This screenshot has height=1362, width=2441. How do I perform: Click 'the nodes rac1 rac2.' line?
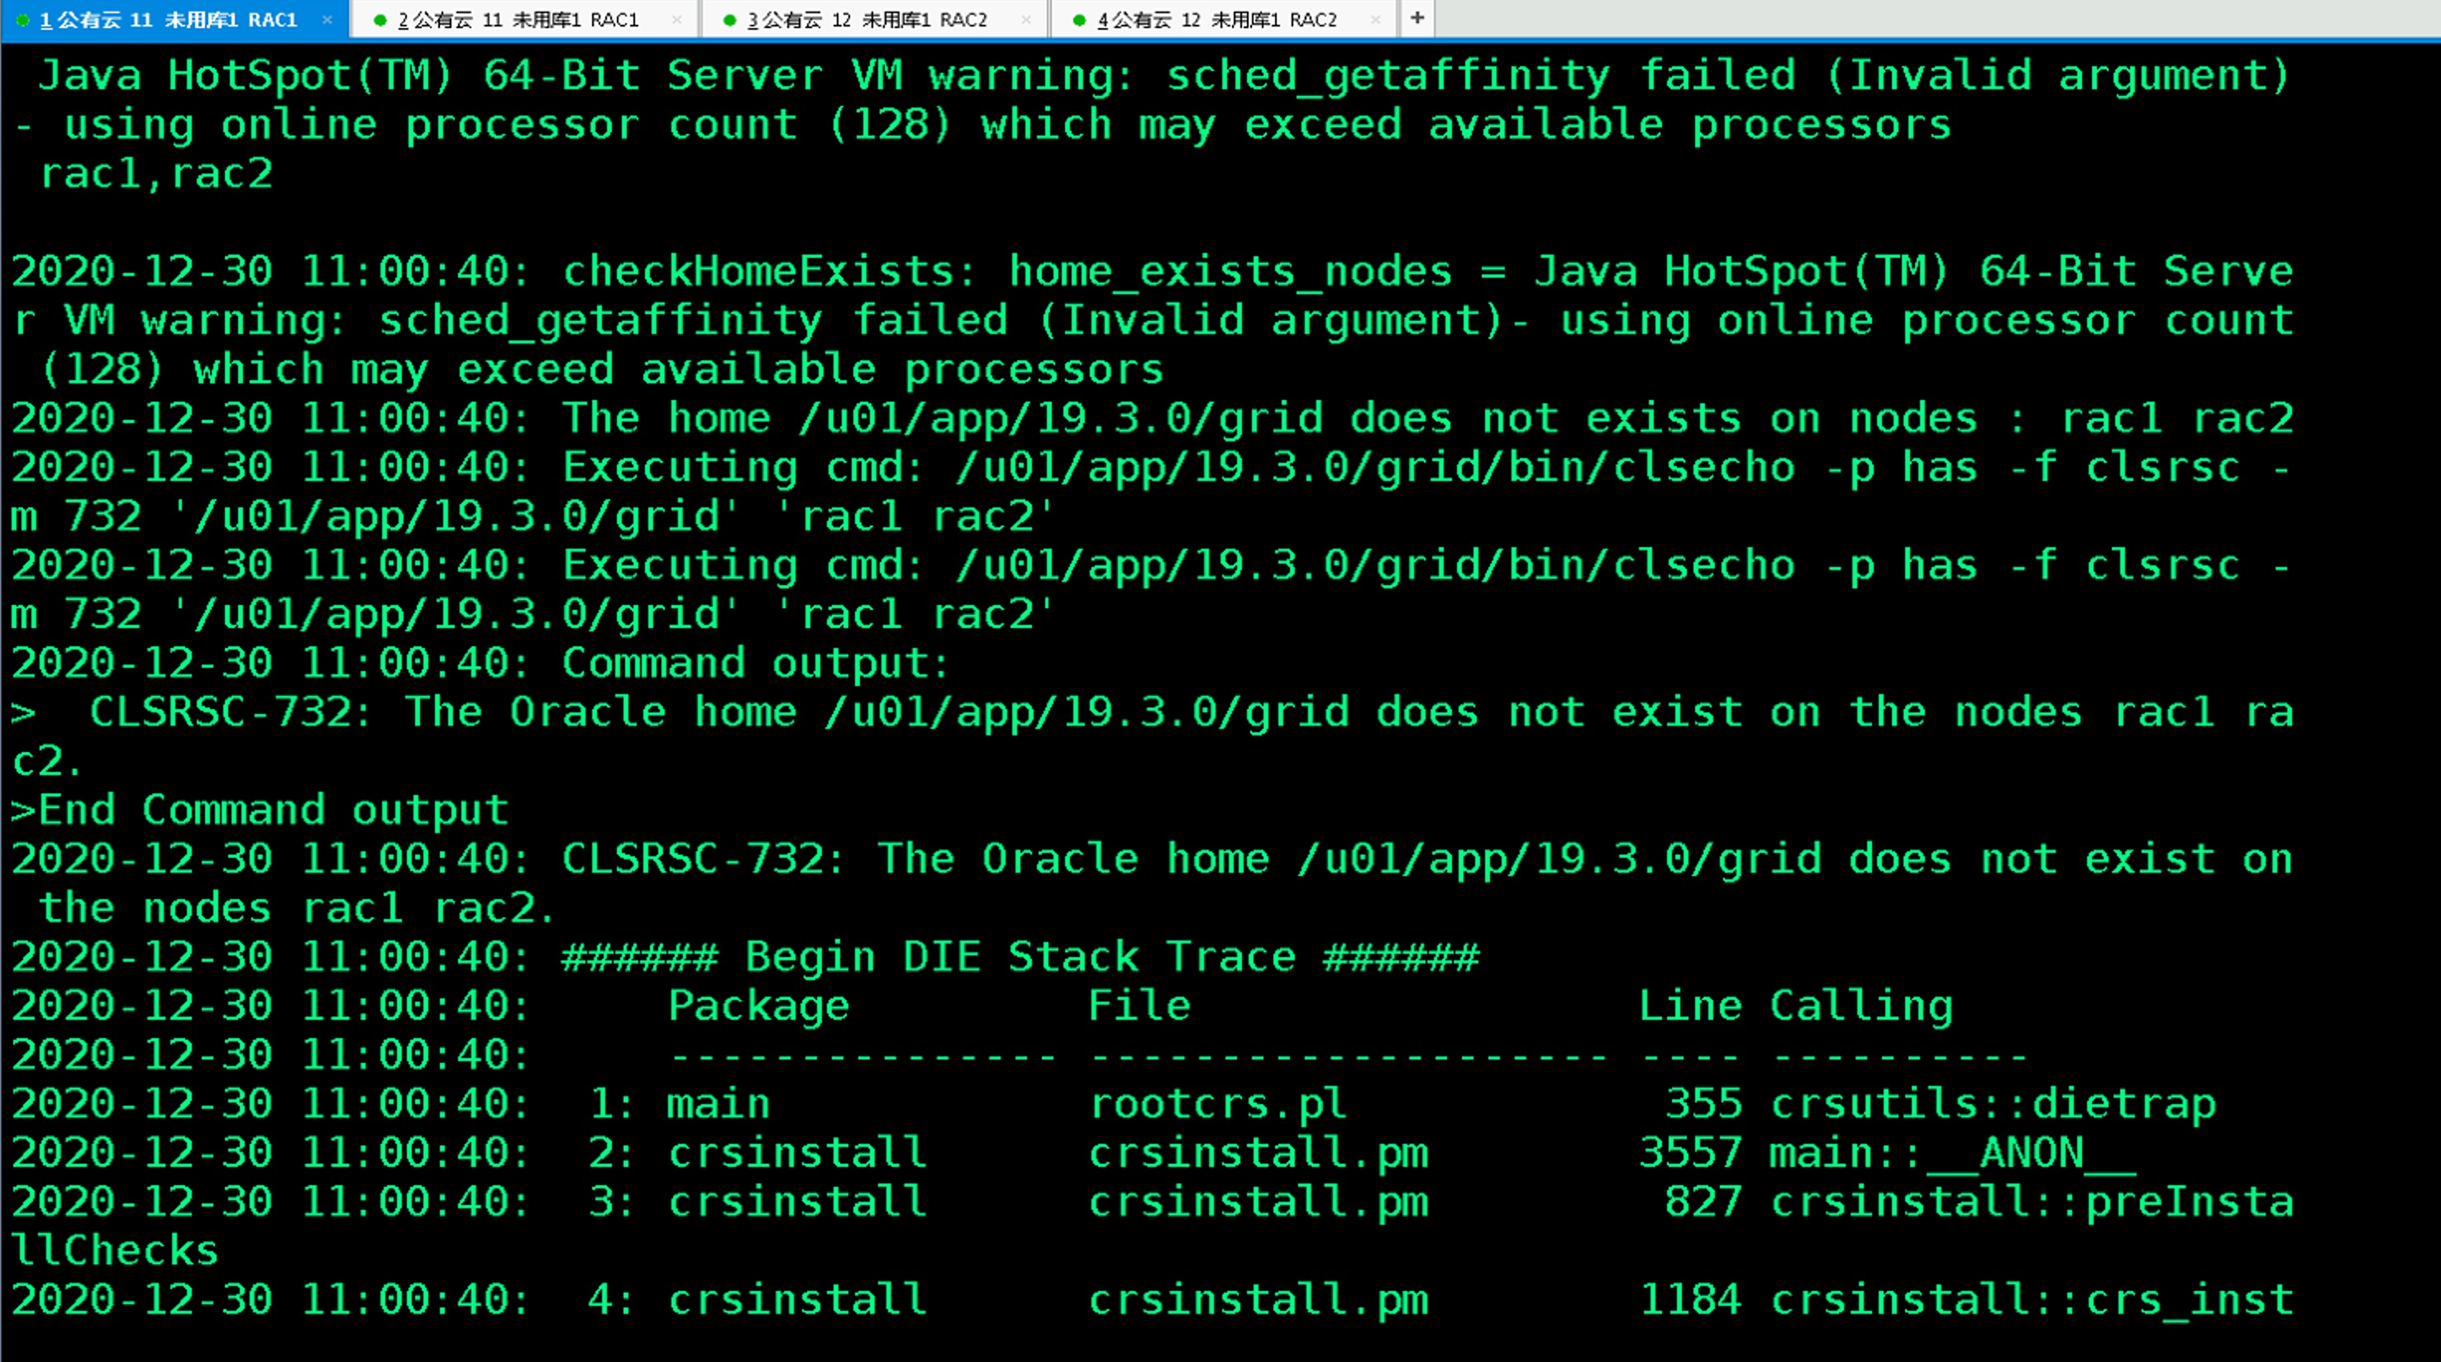point(296,908)
